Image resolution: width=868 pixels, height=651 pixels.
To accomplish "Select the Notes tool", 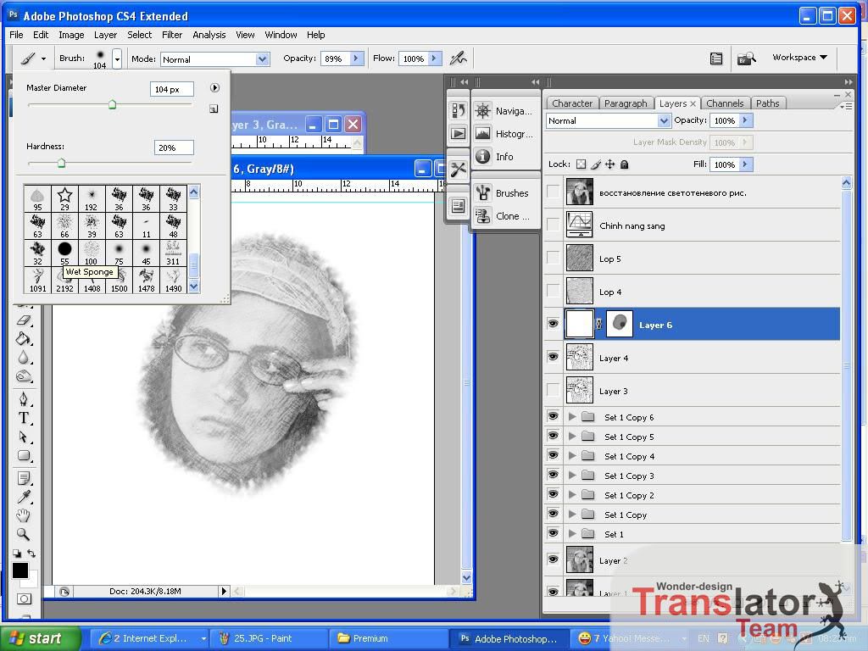I will click(23, 478).
